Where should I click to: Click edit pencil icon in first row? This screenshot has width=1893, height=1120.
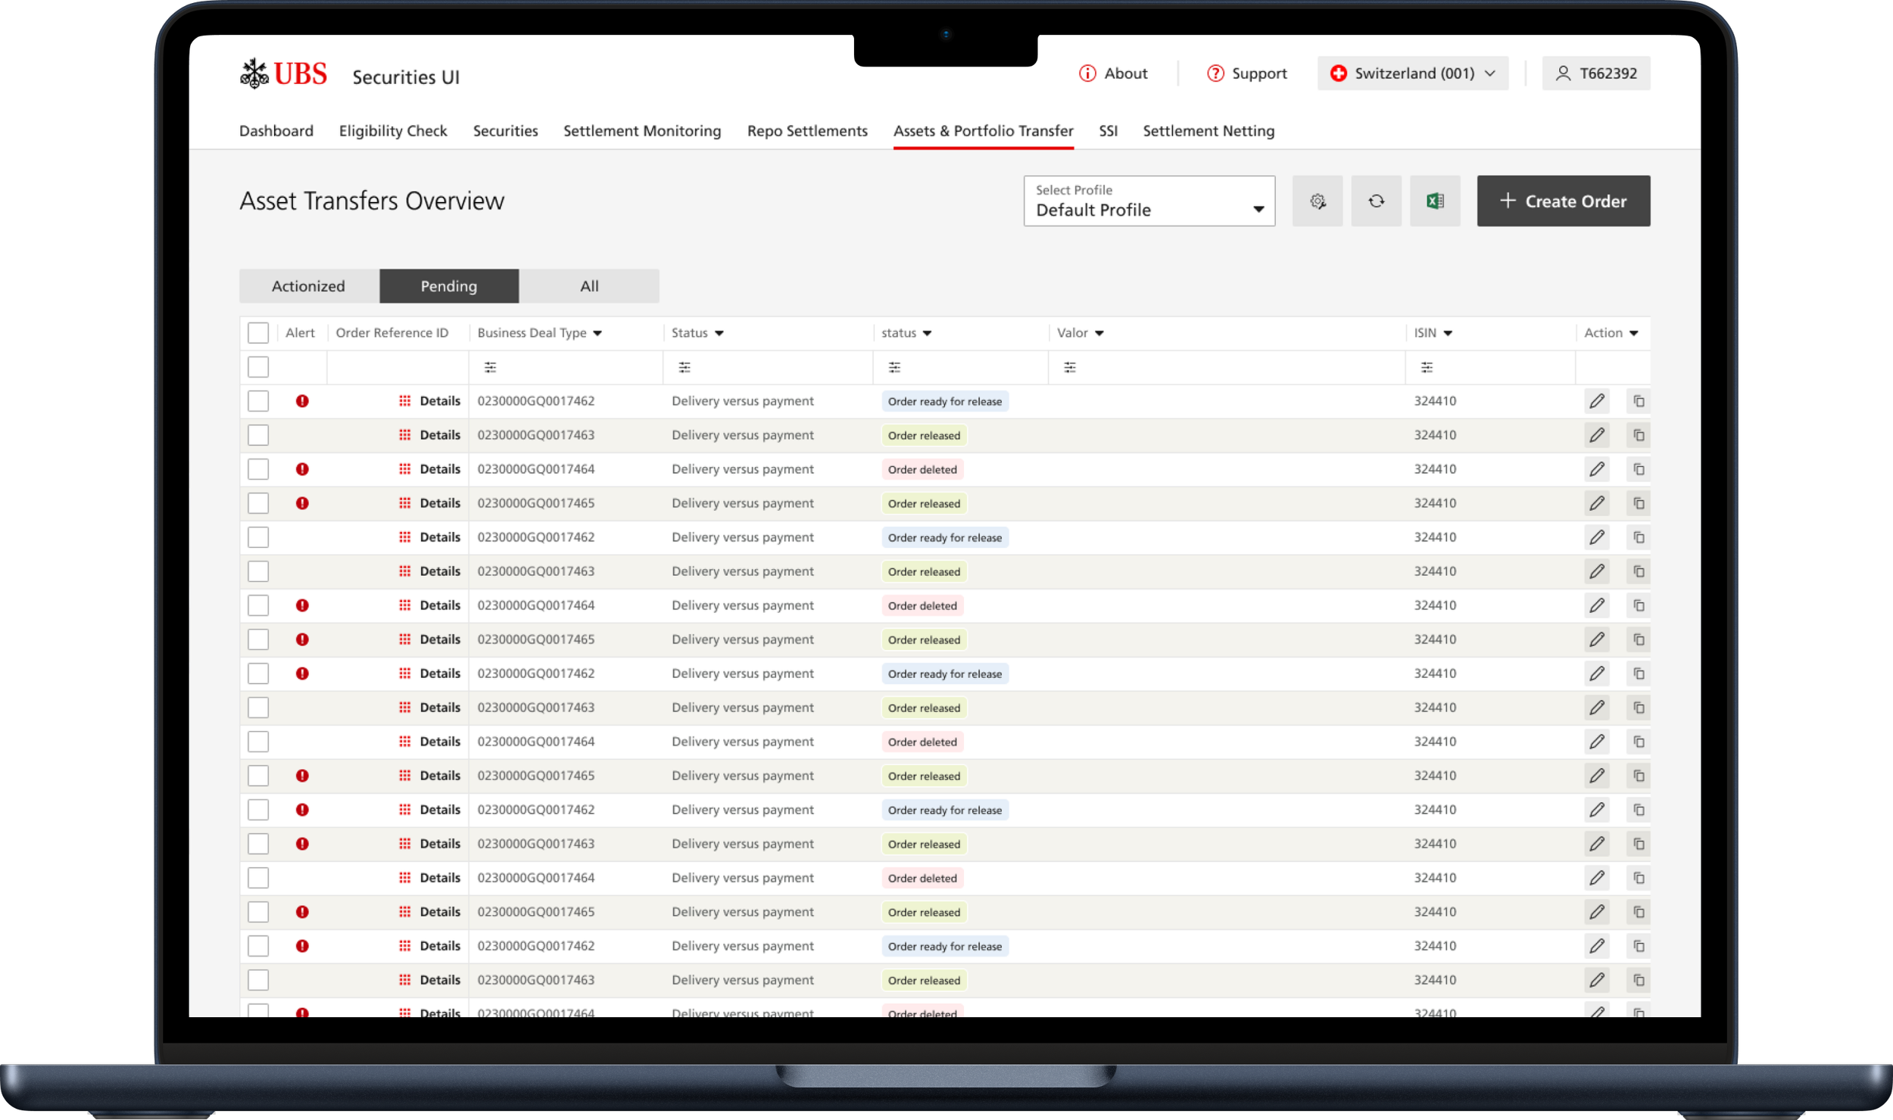(1596, 401)
